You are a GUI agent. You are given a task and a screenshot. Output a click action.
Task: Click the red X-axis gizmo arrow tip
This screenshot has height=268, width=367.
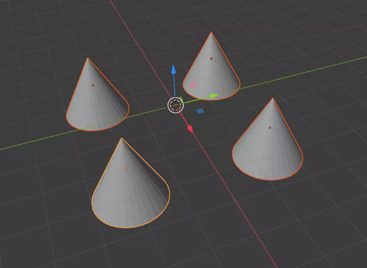(190, 129)
